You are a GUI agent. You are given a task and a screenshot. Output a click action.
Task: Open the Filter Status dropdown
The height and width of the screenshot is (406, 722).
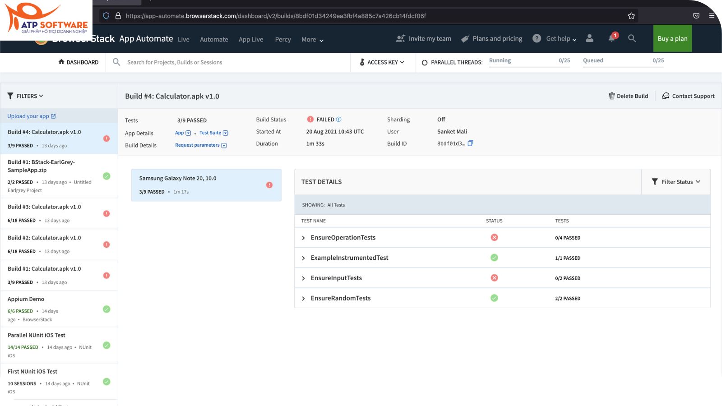click(x=676, y=182)
